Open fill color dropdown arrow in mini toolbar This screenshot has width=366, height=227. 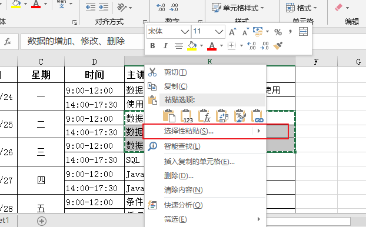[x=201, y=45]
